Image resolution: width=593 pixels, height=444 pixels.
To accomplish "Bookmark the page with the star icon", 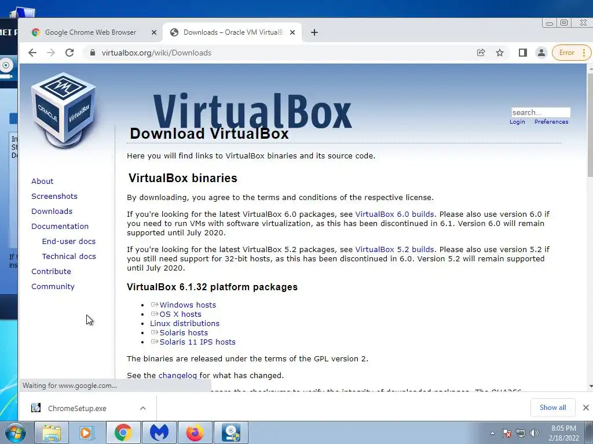I will [500, 53].
